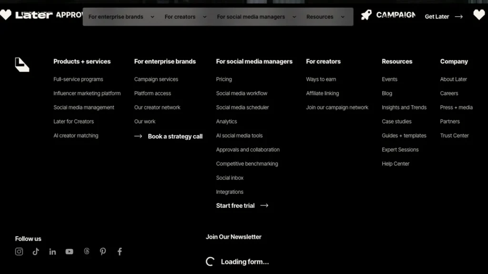Open Later's Facebook page icon
The image size is (488, 274).
point(120,251)
